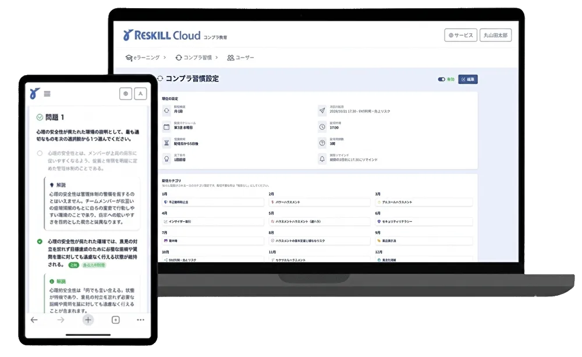Tap the forward arrow in phone browser bar
The height and width of the screenshot is (357, 582).
61,320
